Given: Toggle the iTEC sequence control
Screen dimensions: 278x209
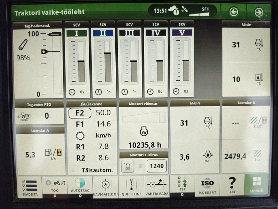Looking at the screenshot, I should pos(182,185).
